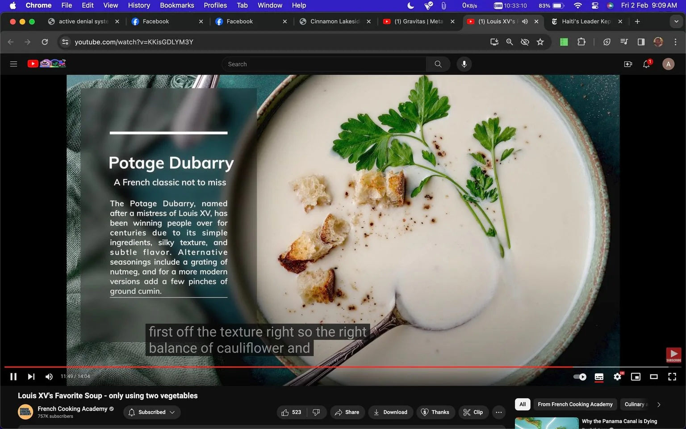Click the address bar URL
Screen dimensions: 686x429
(x=134, y=42)
